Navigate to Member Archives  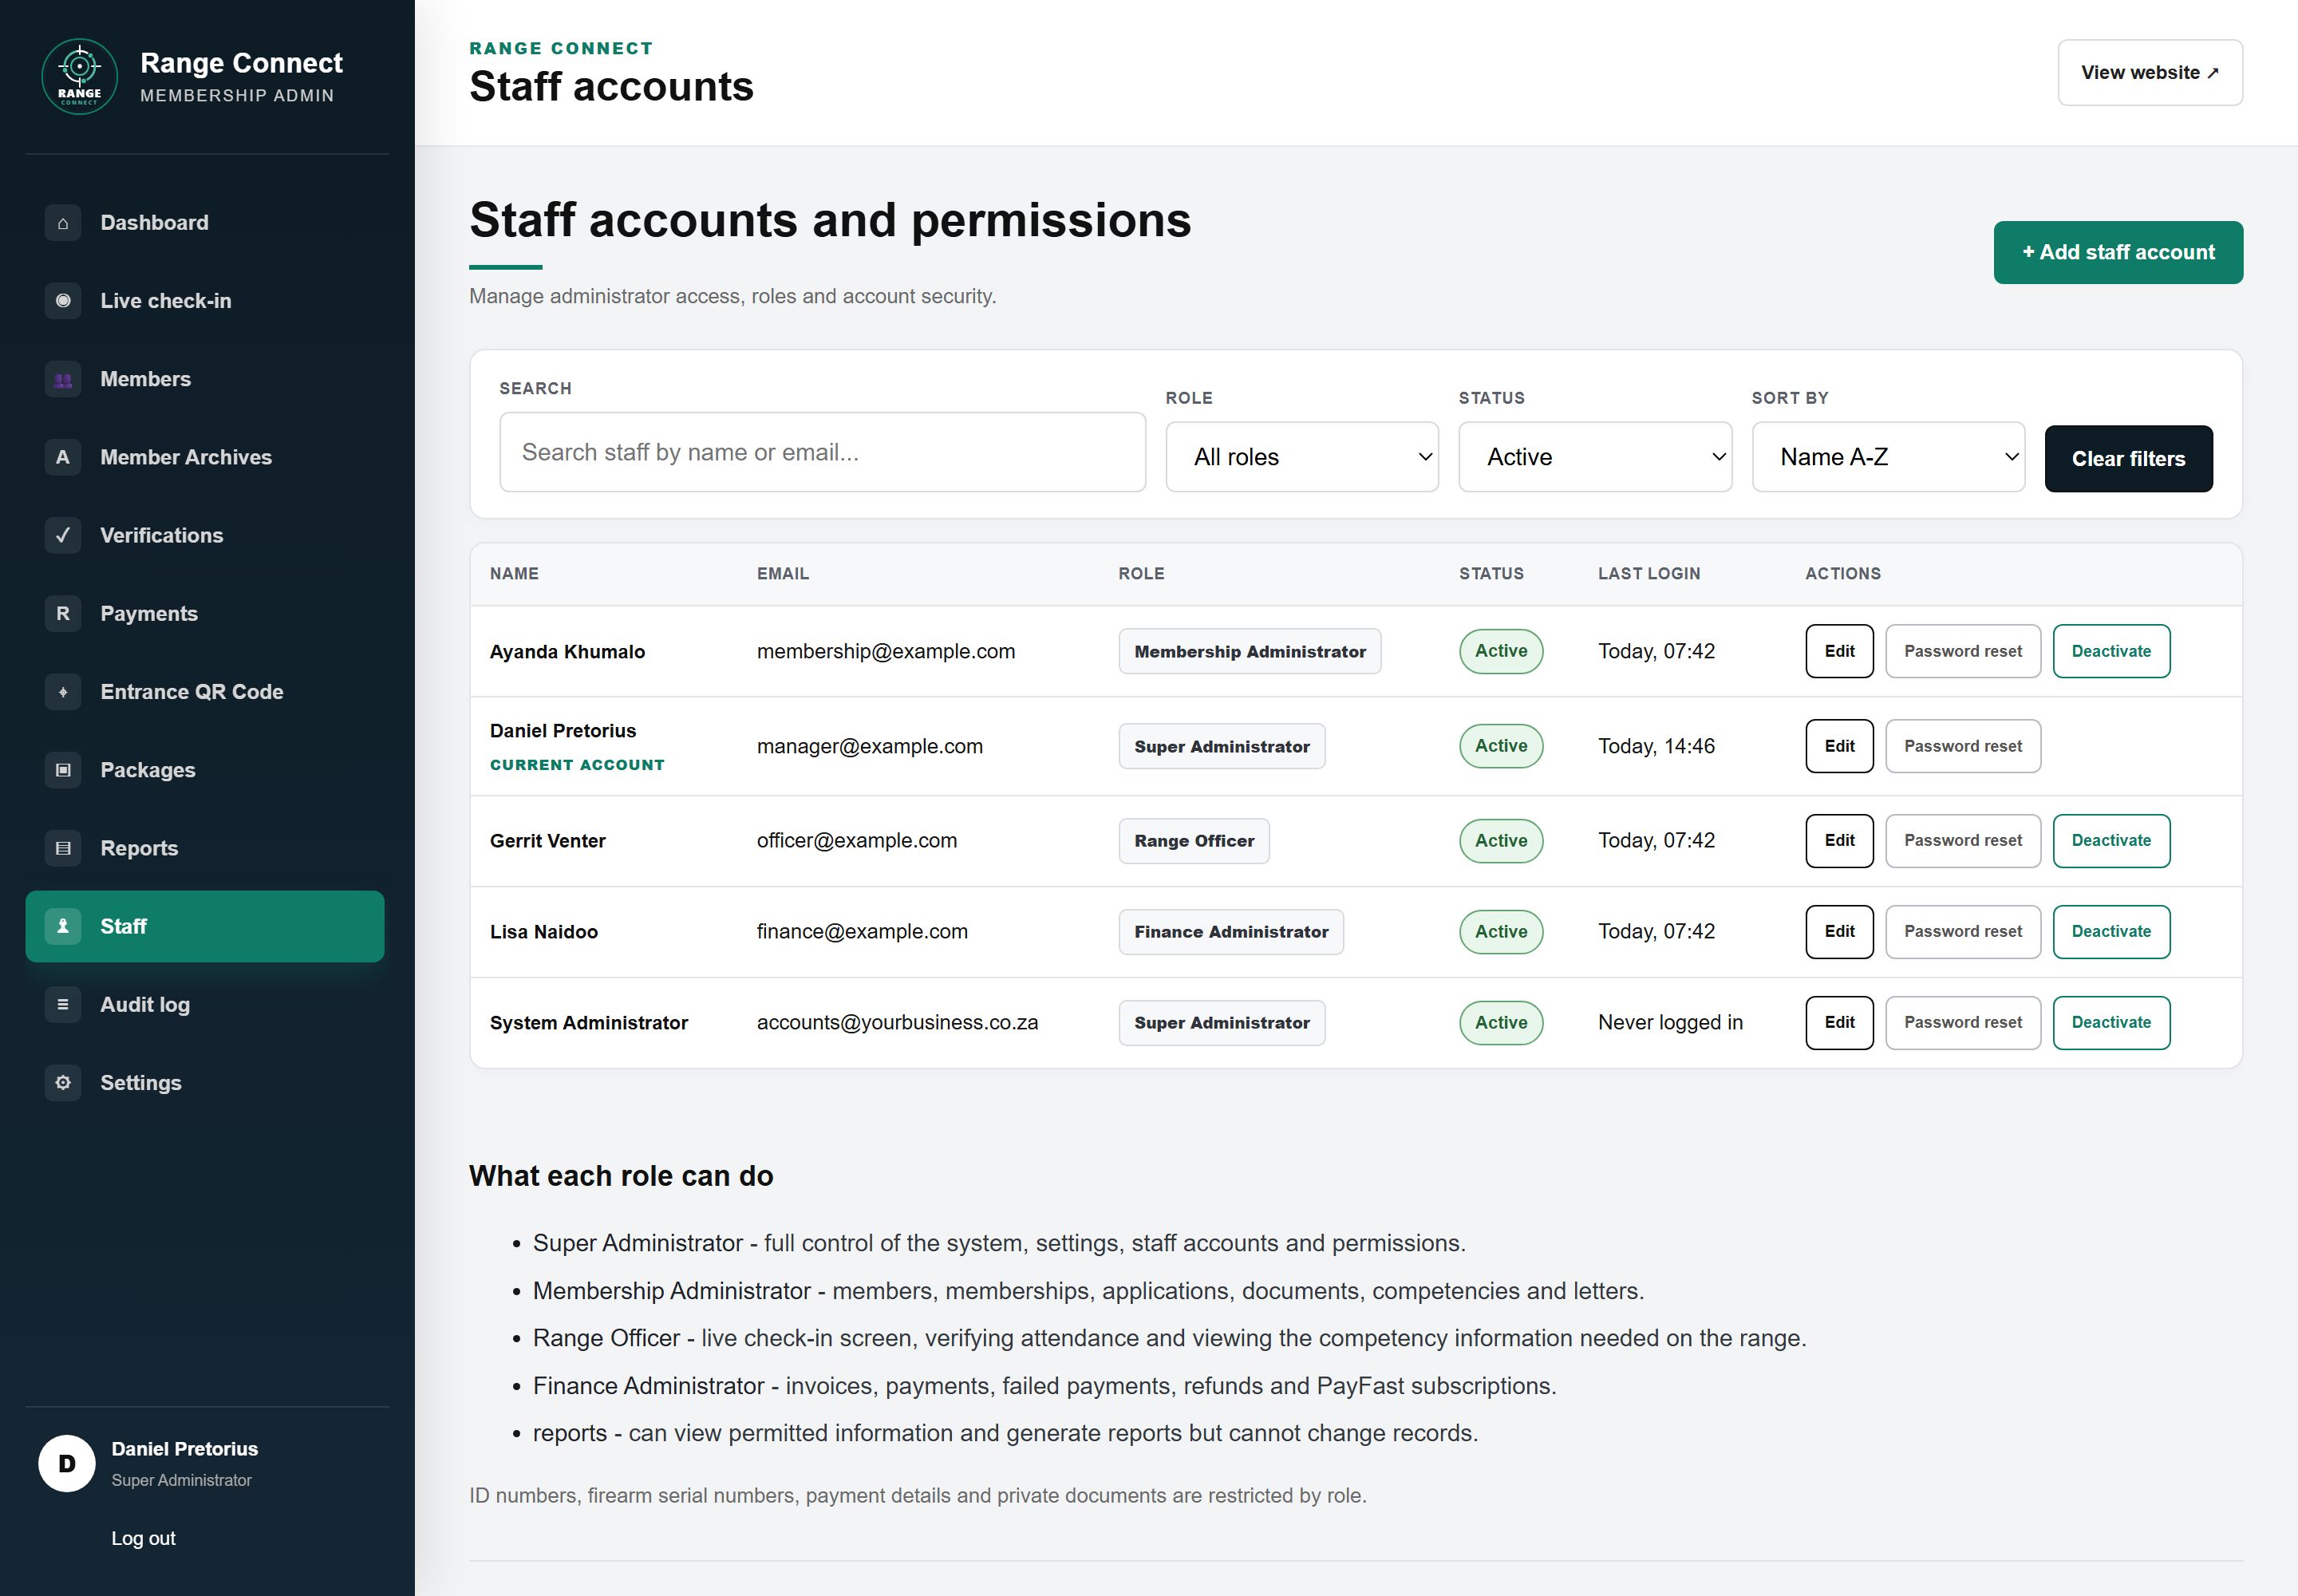point(205,457)
